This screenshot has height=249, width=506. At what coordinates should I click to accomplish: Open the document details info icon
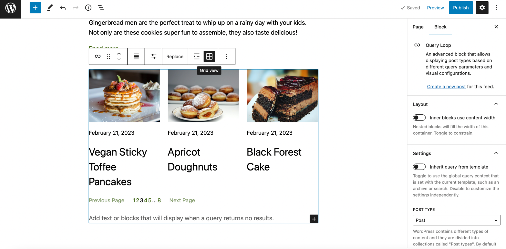pyautogui.click(x=88, y=8)
